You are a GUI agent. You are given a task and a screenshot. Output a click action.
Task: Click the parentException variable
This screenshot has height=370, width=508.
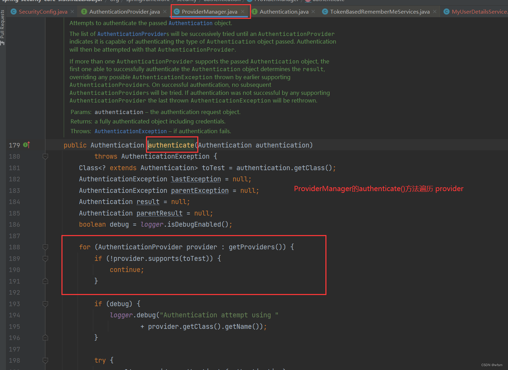(x=200, y=190)
